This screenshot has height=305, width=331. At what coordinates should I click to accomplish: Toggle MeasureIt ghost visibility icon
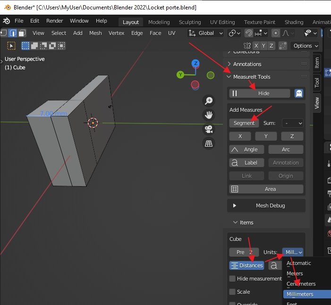pyautogui.click(x=299, y=93)
